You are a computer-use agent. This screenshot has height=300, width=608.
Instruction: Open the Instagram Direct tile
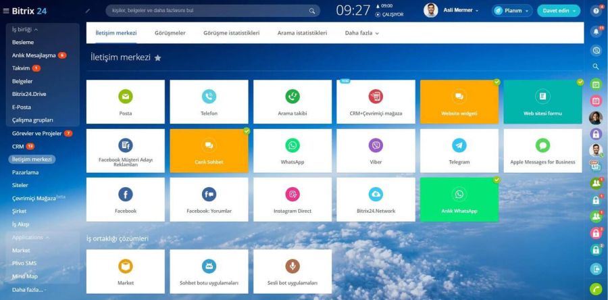[293, 199]
